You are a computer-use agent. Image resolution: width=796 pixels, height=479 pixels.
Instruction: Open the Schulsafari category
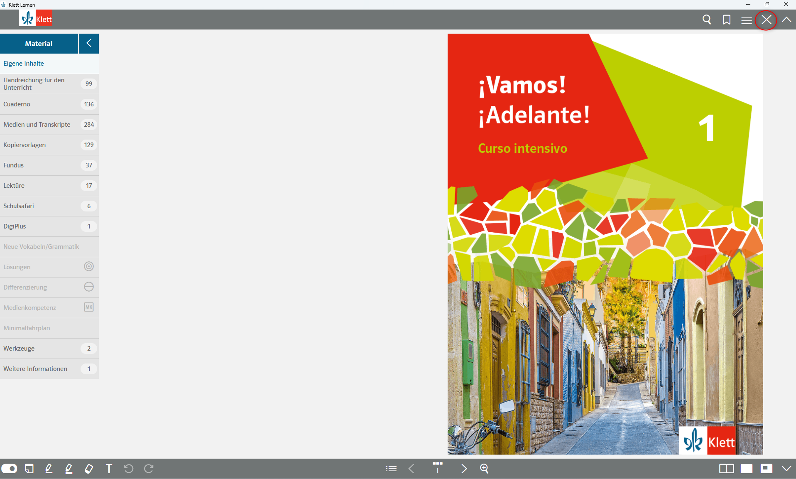point(49,206)
